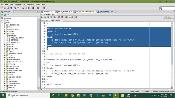This screenshot has width=175, height=98.
Task: Click the SQL Tuning Advisor icon
Action: click(55, 17)
